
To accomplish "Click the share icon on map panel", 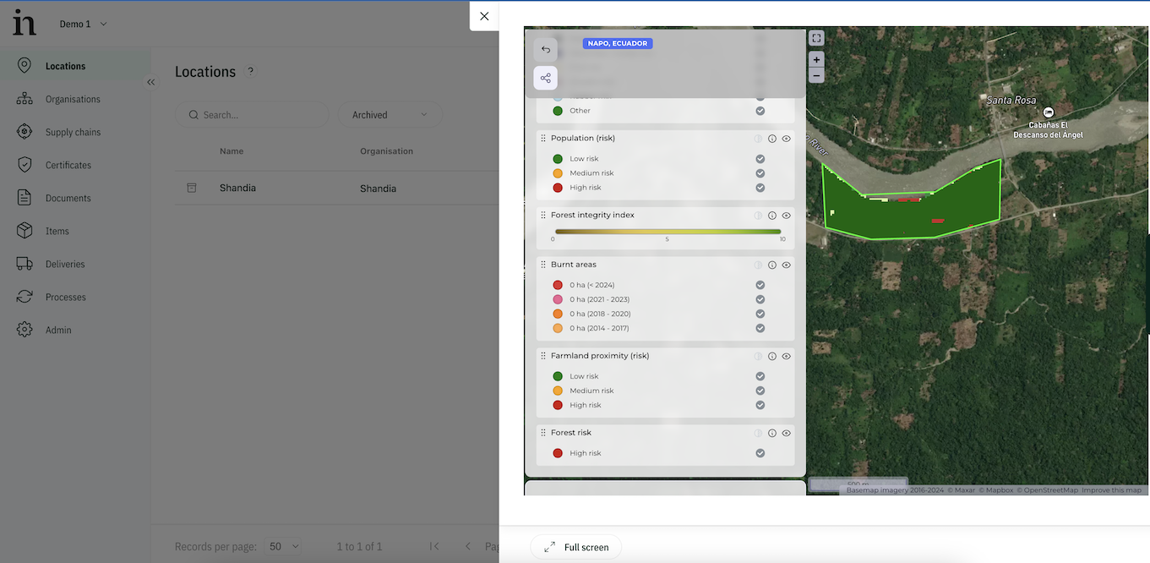I will click(545, 78).
